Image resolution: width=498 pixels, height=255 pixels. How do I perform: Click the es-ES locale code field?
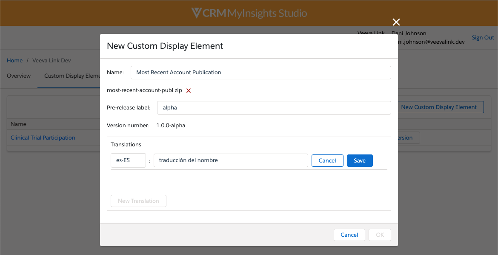[x=128, y=161]
